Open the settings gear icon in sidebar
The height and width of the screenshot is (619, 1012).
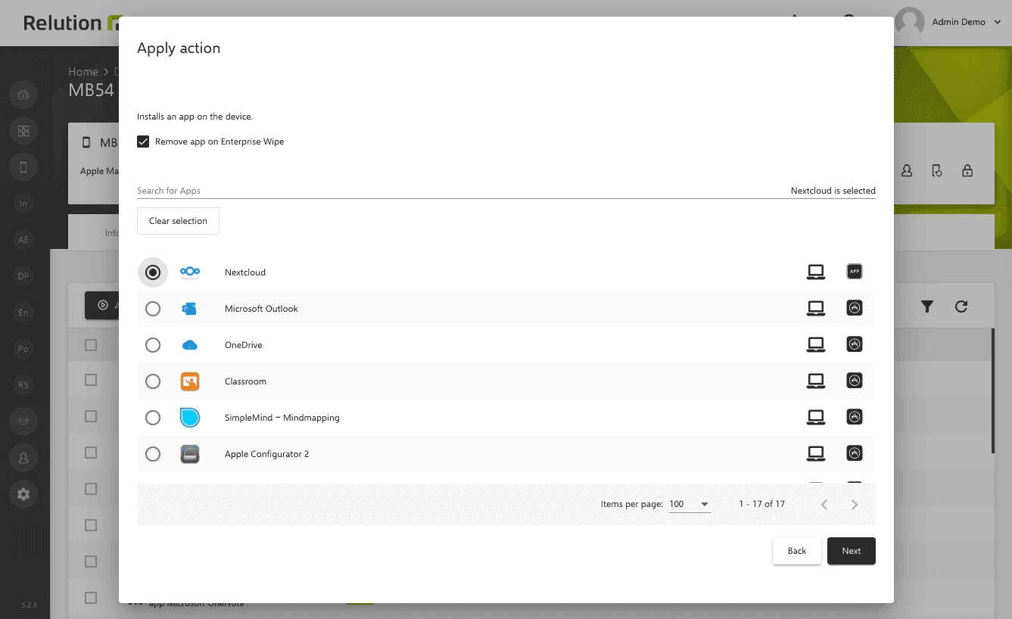[x=23, y=494]
